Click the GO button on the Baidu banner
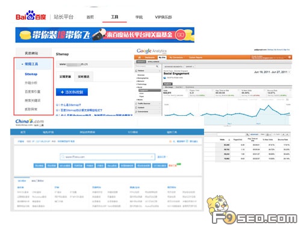This screenshot has width=301, height=225. tap(181, 35)
